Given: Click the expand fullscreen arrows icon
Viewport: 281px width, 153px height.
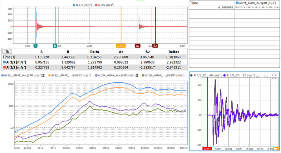Looking at the screenshot, I should (274, 77).
